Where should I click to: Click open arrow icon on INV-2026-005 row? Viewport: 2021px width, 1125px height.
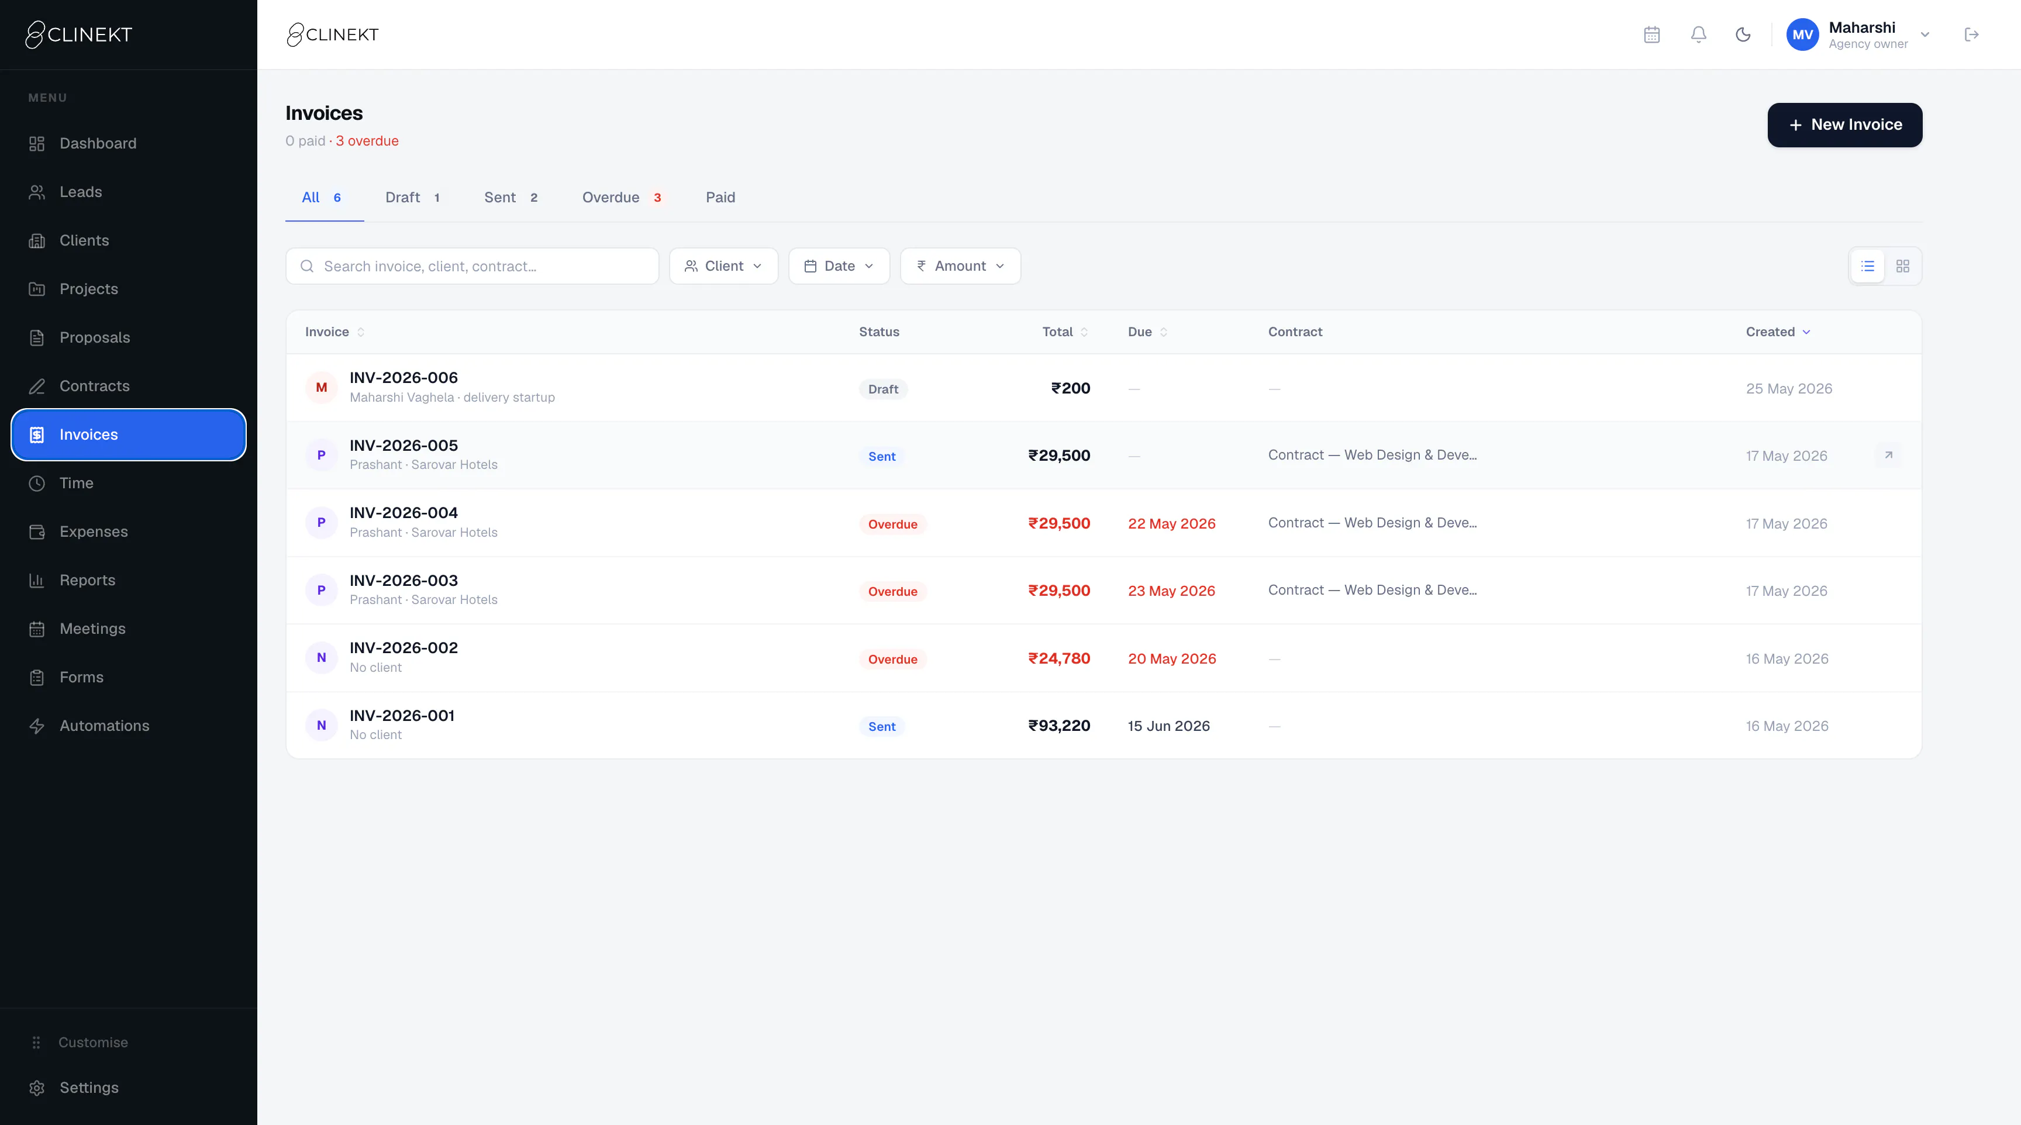pos(1888,455)
